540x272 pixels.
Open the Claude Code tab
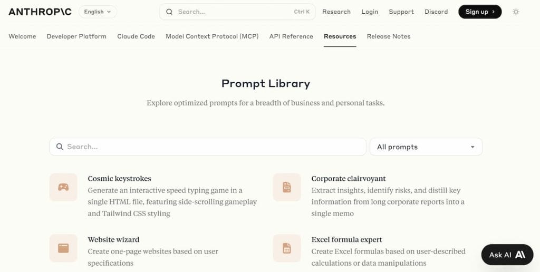pyautogui.click(x=136, y=36)
